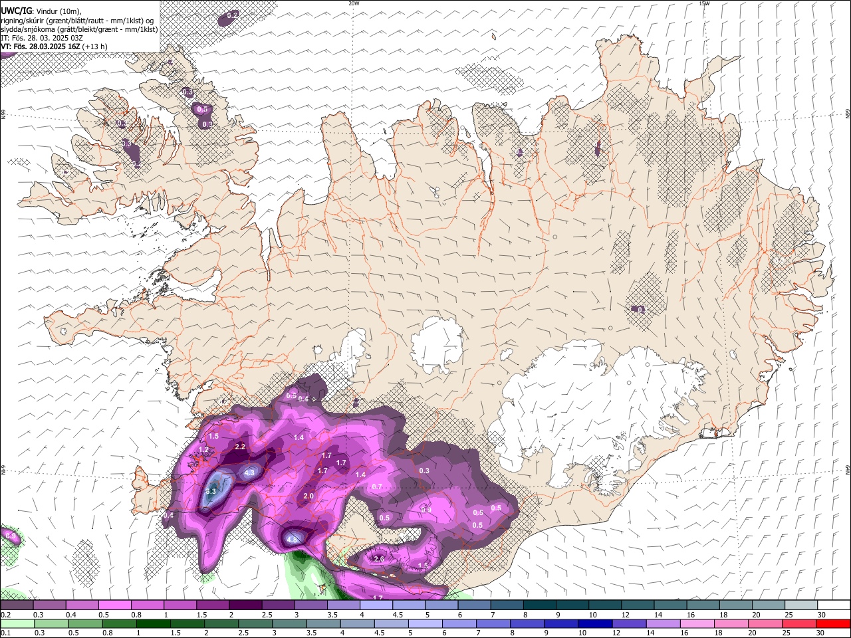Select purple-scale white swatch between 25 and 30
This screenshot has width=851, height=638.
[802, 605]
